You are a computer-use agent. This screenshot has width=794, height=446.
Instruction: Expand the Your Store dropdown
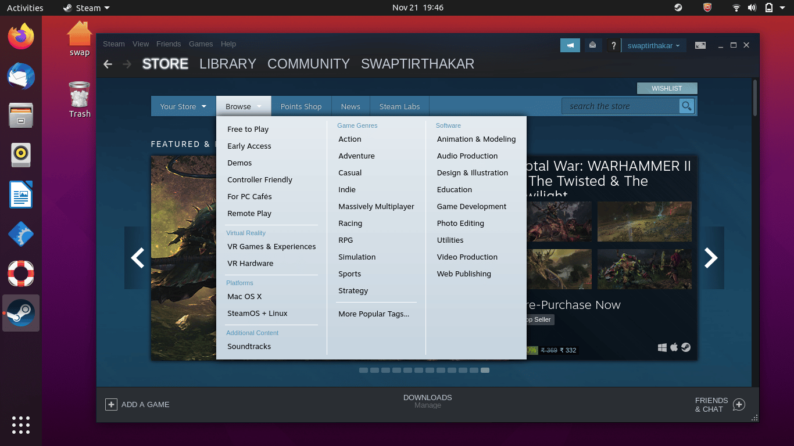tap(183, 106)
